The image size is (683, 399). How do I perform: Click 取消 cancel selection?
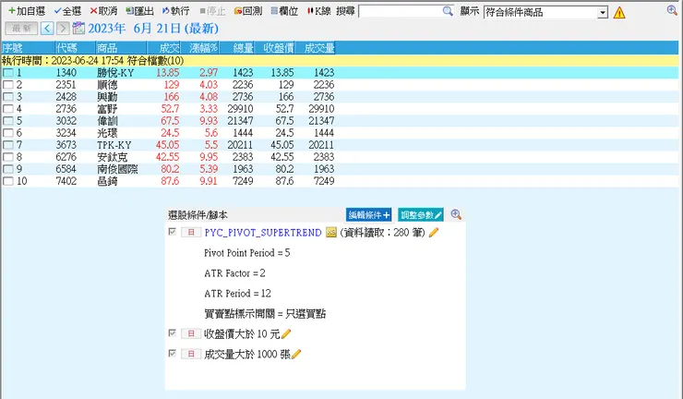pos(103,11)
